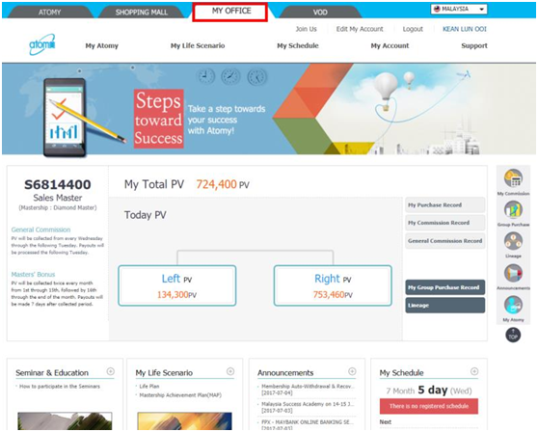The image size is (538, 432).
Task: Jump to page top with TOP button
Action: 513,335
